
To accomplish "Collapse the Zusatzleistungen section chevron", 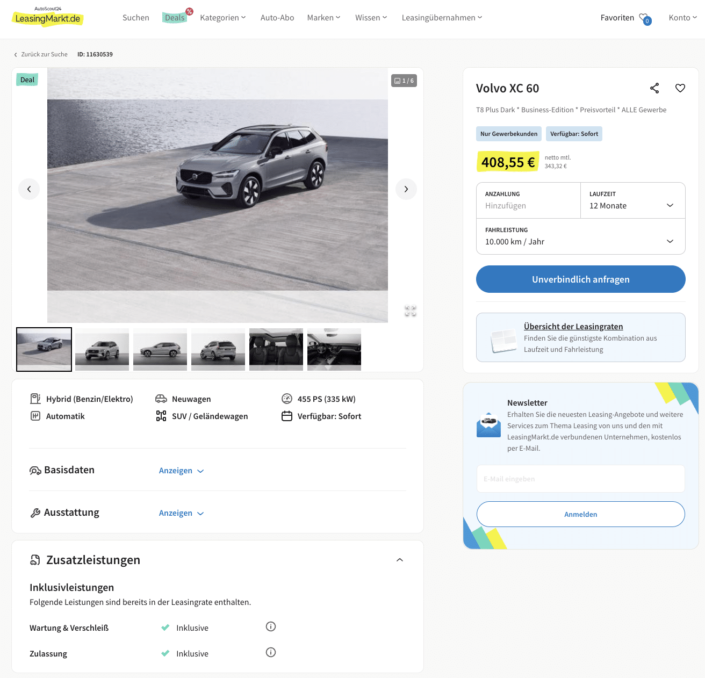I will pyautogui.click(x=400, y=560).
